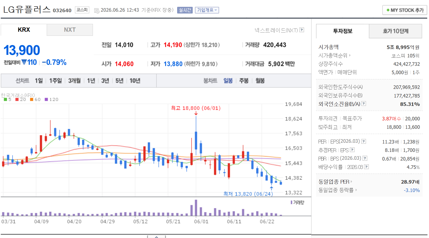Click foreign ownership ratio 85.31%
The image size is (429, 238).
pyautogui.click(x=410, y=104)
